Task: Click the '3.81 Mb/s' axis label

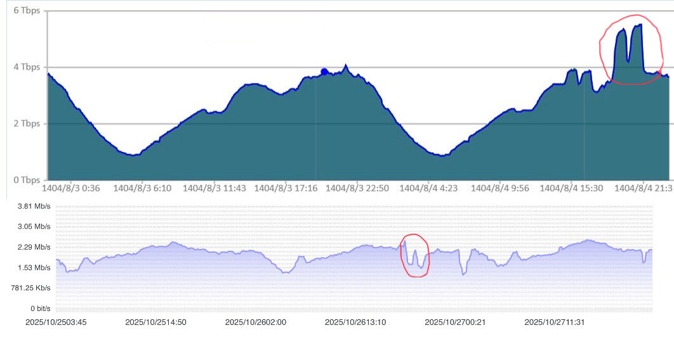Action: [34, 206]
